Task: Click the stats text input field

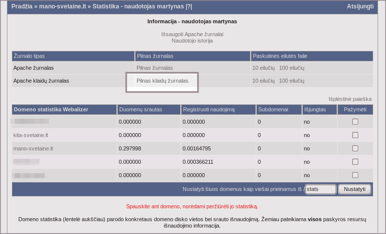Action: [x=321, y=189]
